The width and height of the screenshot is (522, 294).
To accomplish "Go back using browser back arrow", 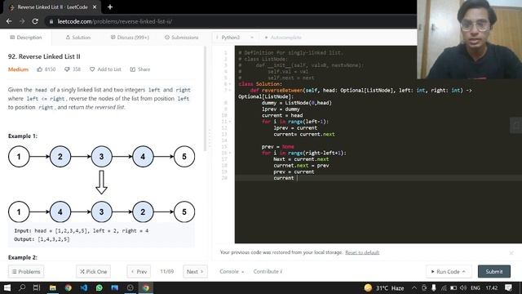I will point(9,21).
